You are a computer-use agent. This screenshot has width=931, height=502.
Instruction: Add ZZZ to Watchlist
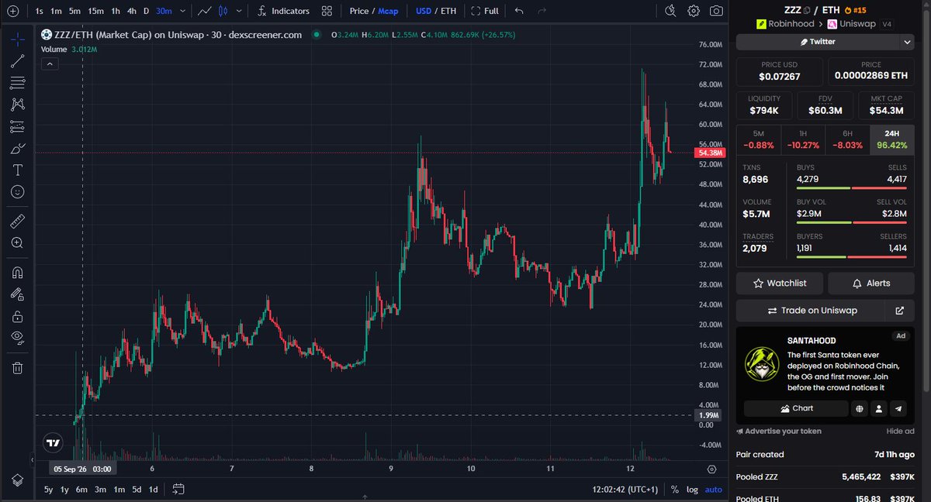click(x=780, y=284)
